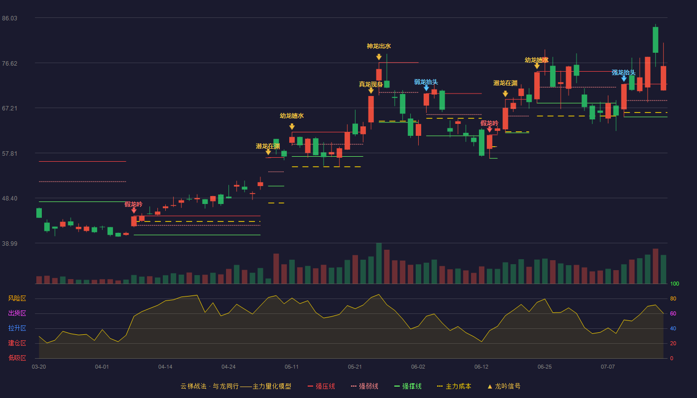Click the orange 80 indicator scale value
697x398 pixels.
pos(673,298)
